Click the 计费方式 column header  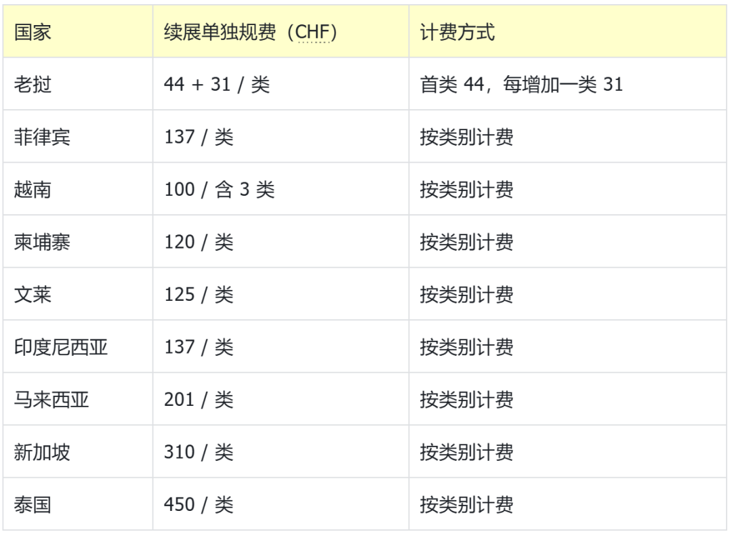tap(568, 32)
